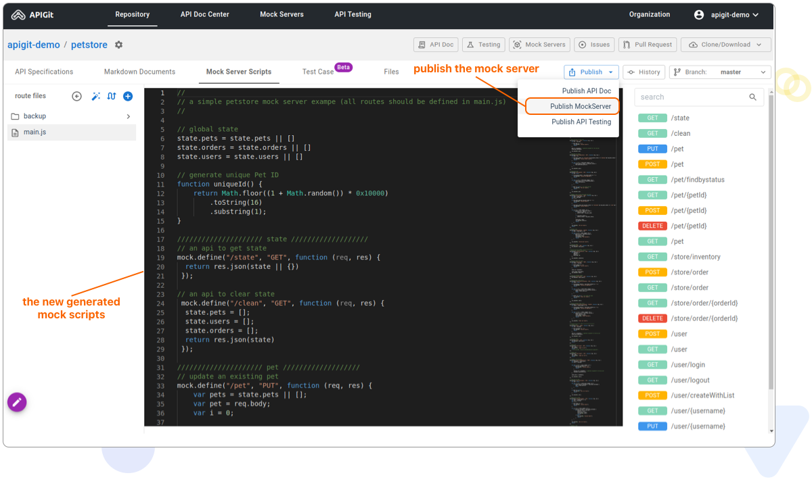Toggle the Publish dropdown button
The width and height of the screenshot is (812, 488).
click(591, 72)
